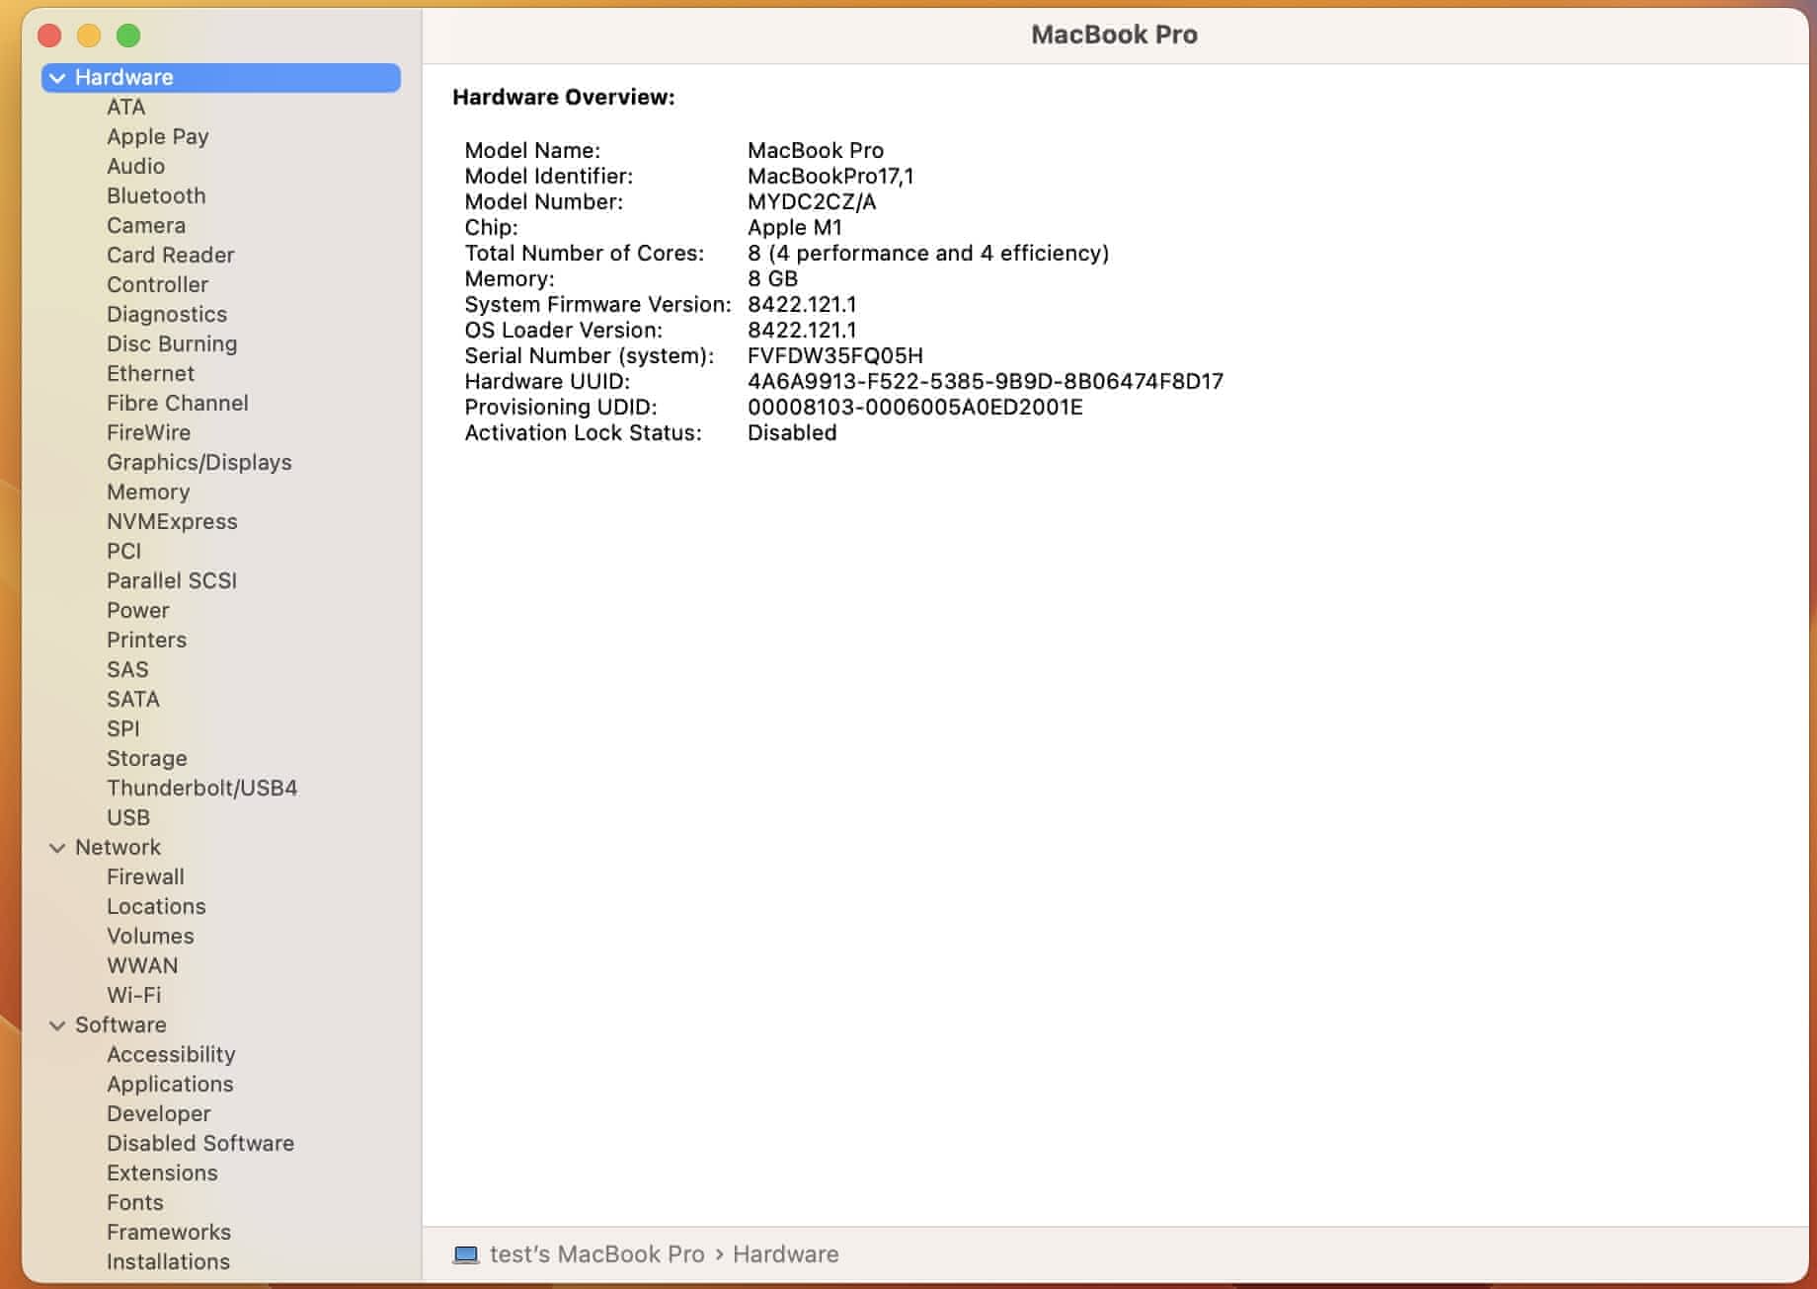Click the serial number value FVFDW35FQ05H
The height and width of the screenshot is (1289, 1817).
(834, 355)
